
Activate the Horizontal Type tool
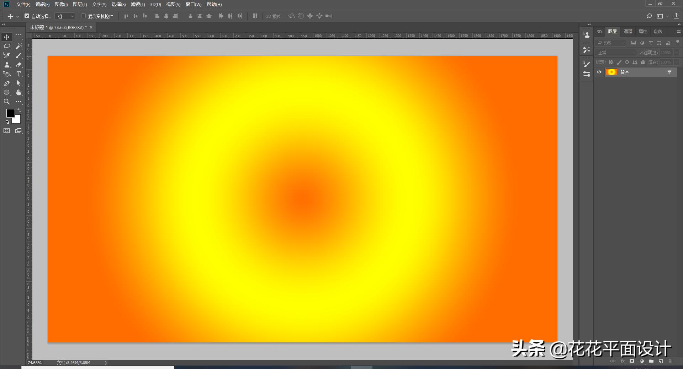(18, 74)
